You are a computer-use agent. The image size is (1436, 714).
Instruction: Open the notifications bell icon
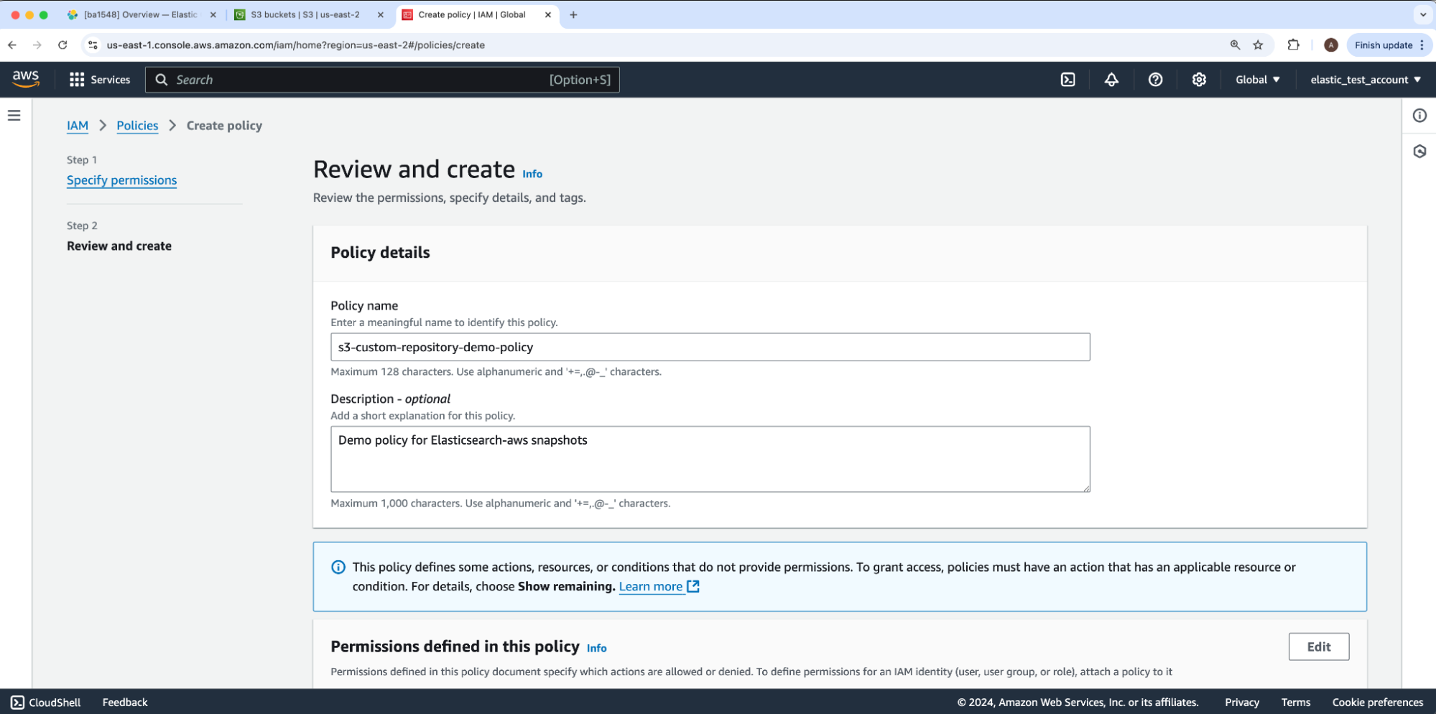1111,80
